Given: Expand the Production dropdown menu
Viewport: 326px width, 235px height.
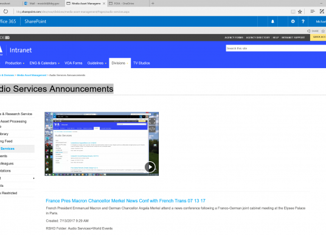Looking at the screenshot, I should point(15,63).
